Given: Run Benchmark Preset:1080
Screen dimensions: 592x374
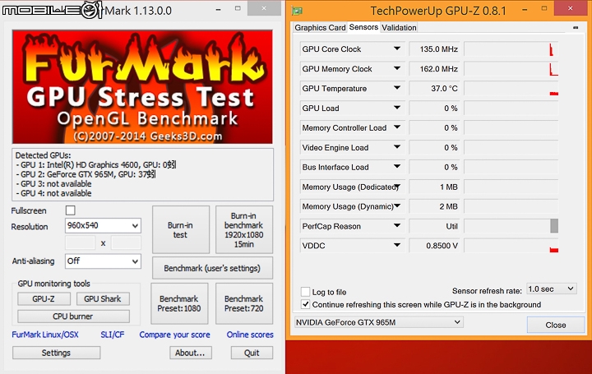Looking at the screenshot, I should tap(179, 303).
